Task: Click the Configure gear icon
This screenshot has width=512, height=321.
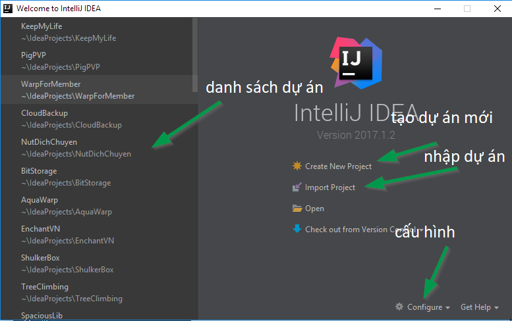Action: click(399, 307)
